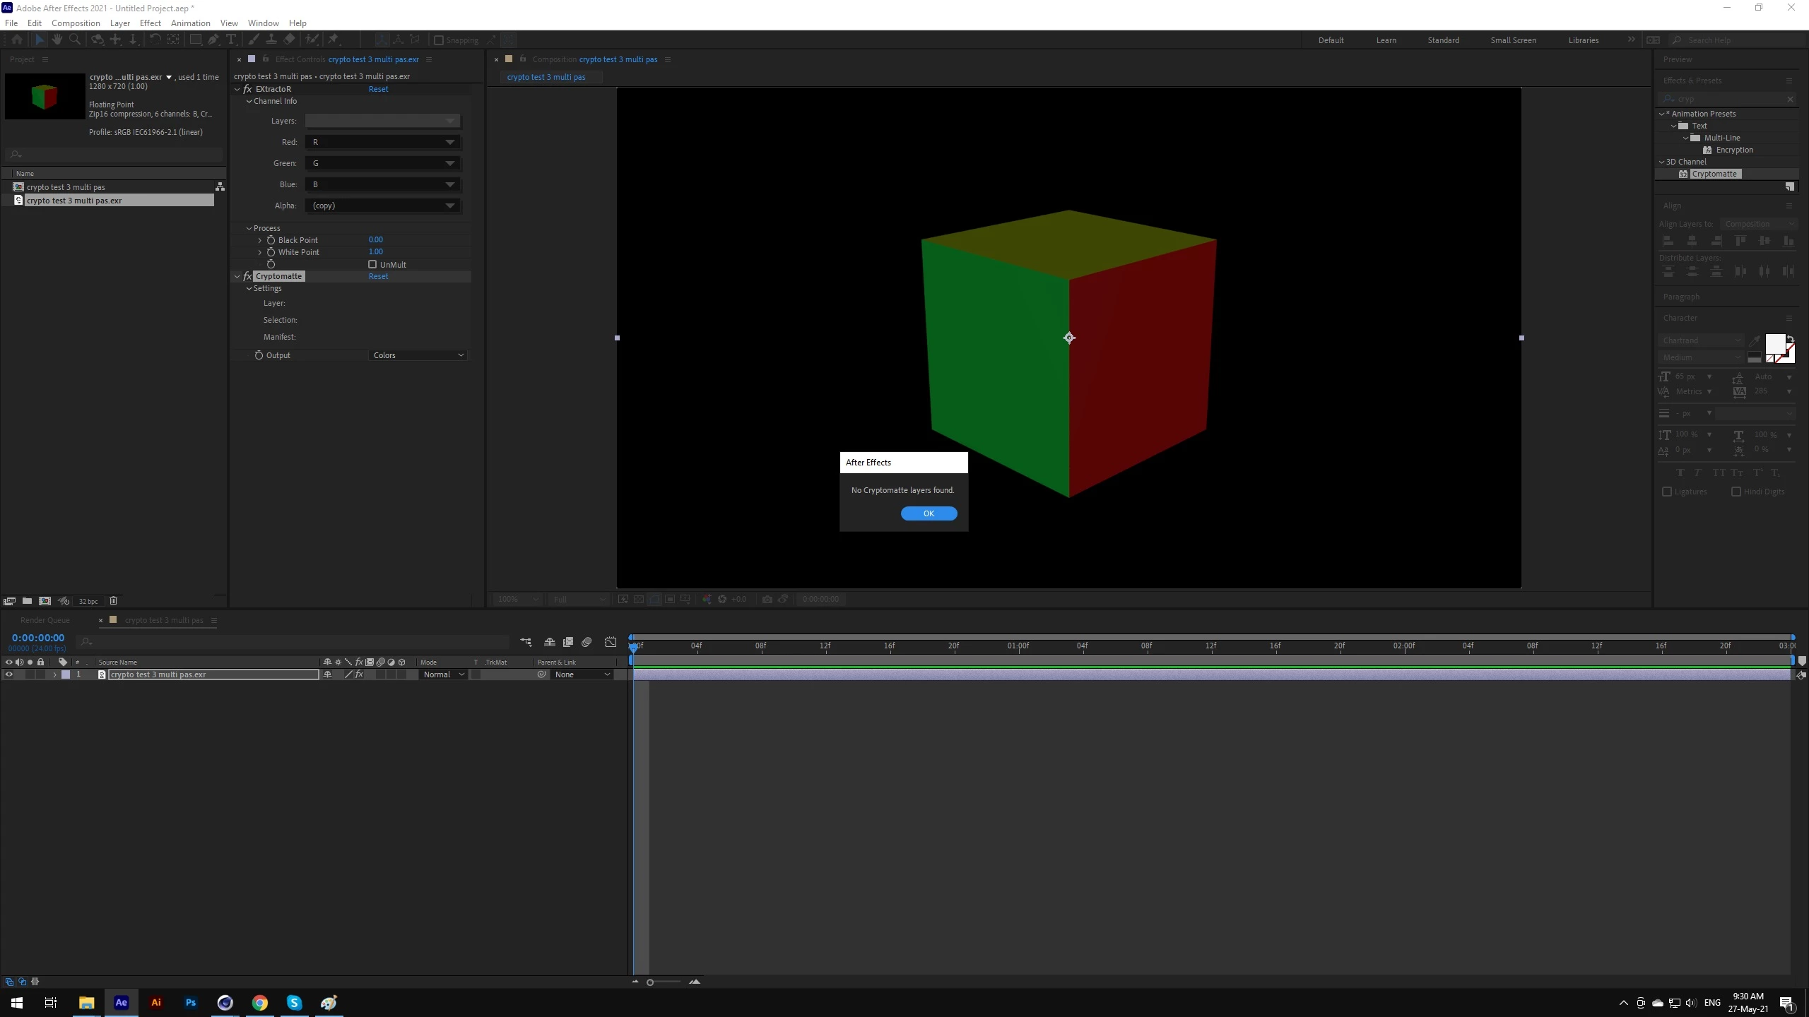Reset the Cryptomatte effect
The width and height of the screenshot is (1809, 1017).
378,276
